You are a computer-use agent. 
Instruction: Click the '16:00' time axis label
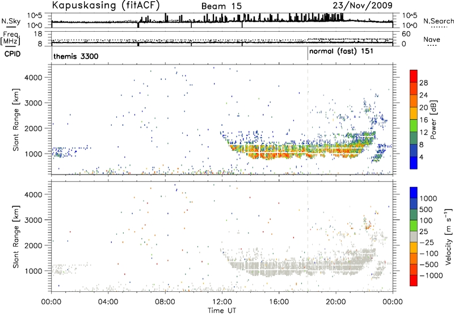click(x=279, y=302)
